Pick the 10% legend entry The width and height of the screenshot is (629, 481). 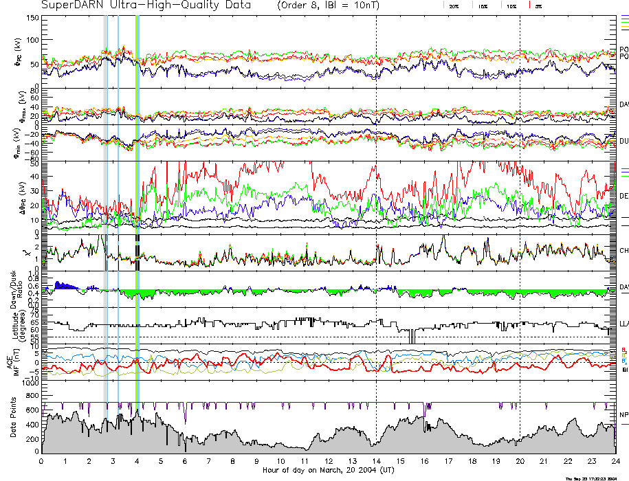point(511,5)
